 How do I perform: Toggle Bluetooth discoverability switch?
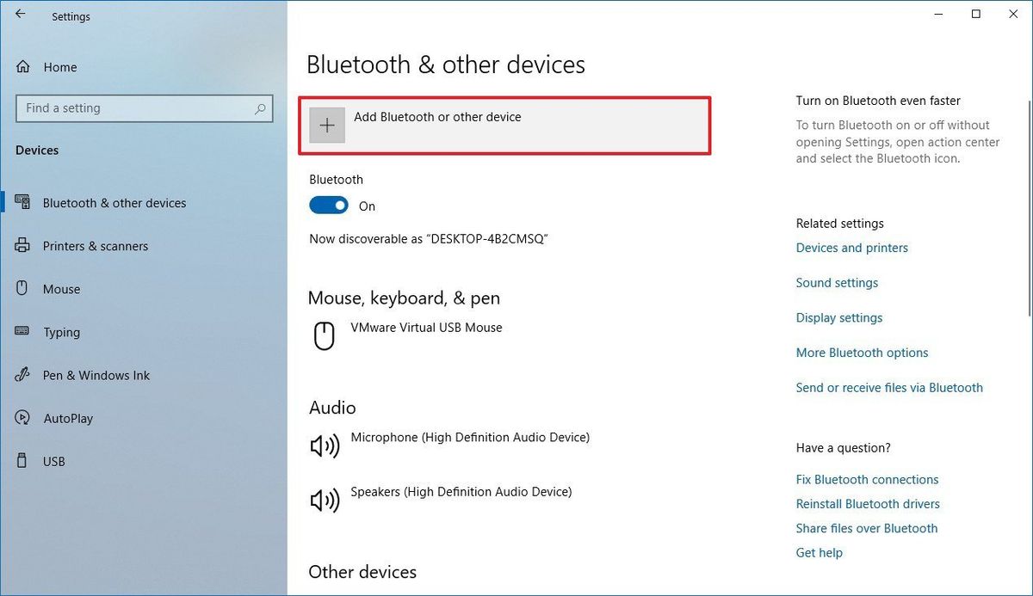tap(328, 205)
